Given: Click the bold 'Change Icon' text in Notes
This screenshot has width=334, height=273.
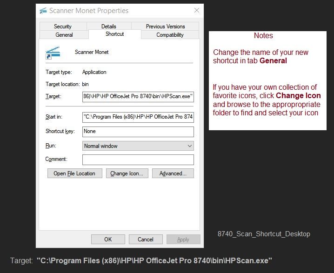Looking at the screenshot, I should tap(298, 96).
